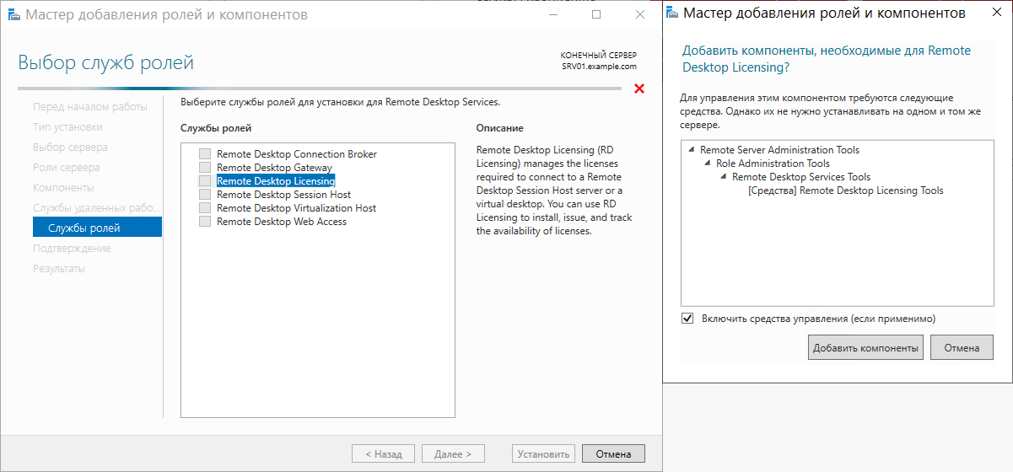1013x472 pixels.
Task: Close the main wizard window
Action: click(x=640, y=14)
